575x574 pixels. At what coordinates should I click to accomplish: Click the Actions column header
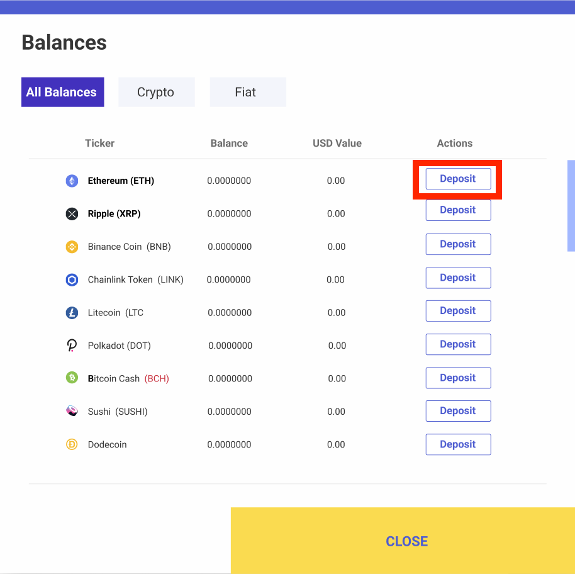coord(455,143)
